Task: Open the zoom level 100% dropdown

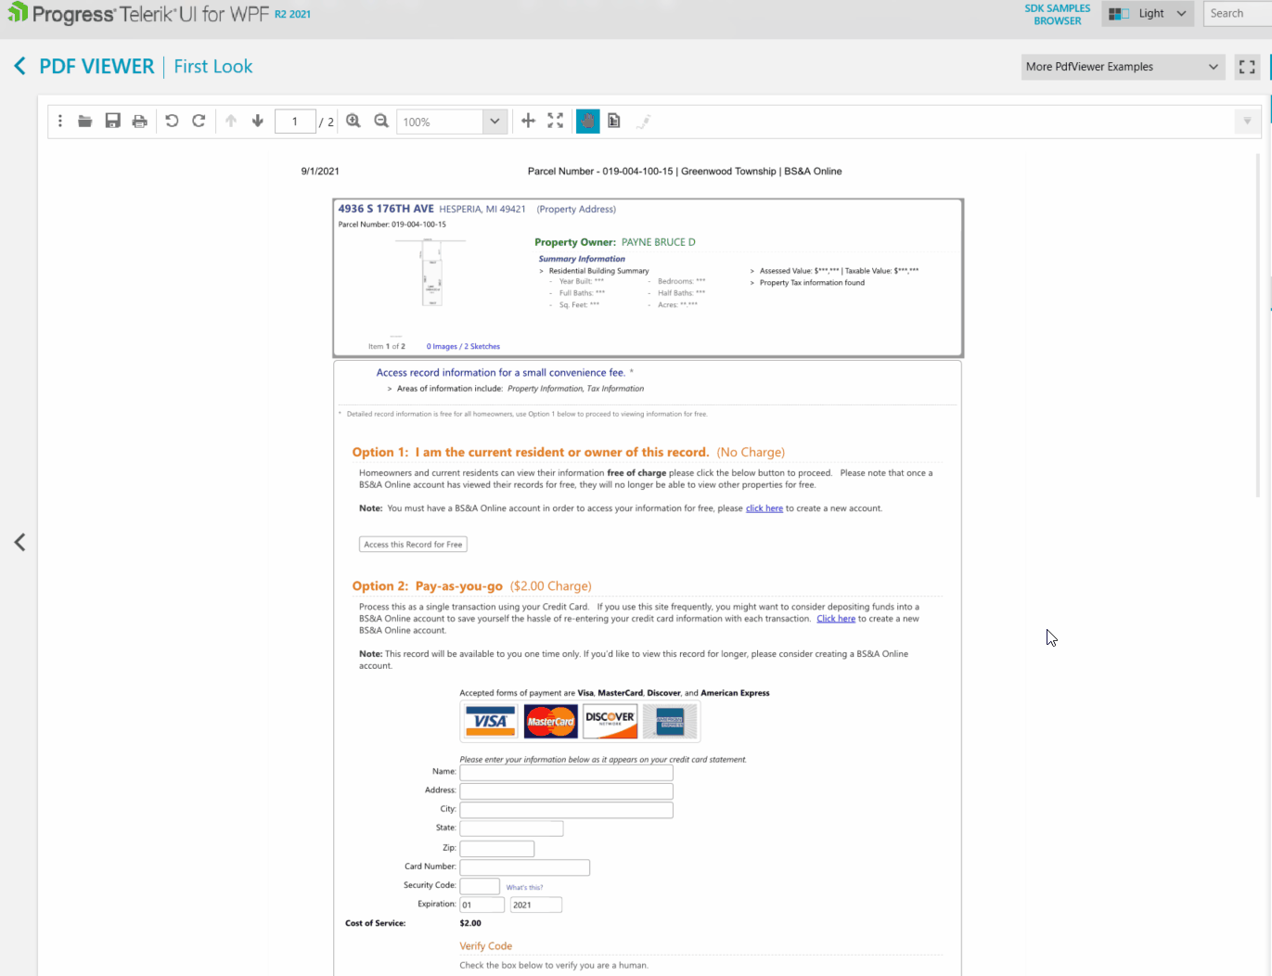Action: tap(495, 122)
